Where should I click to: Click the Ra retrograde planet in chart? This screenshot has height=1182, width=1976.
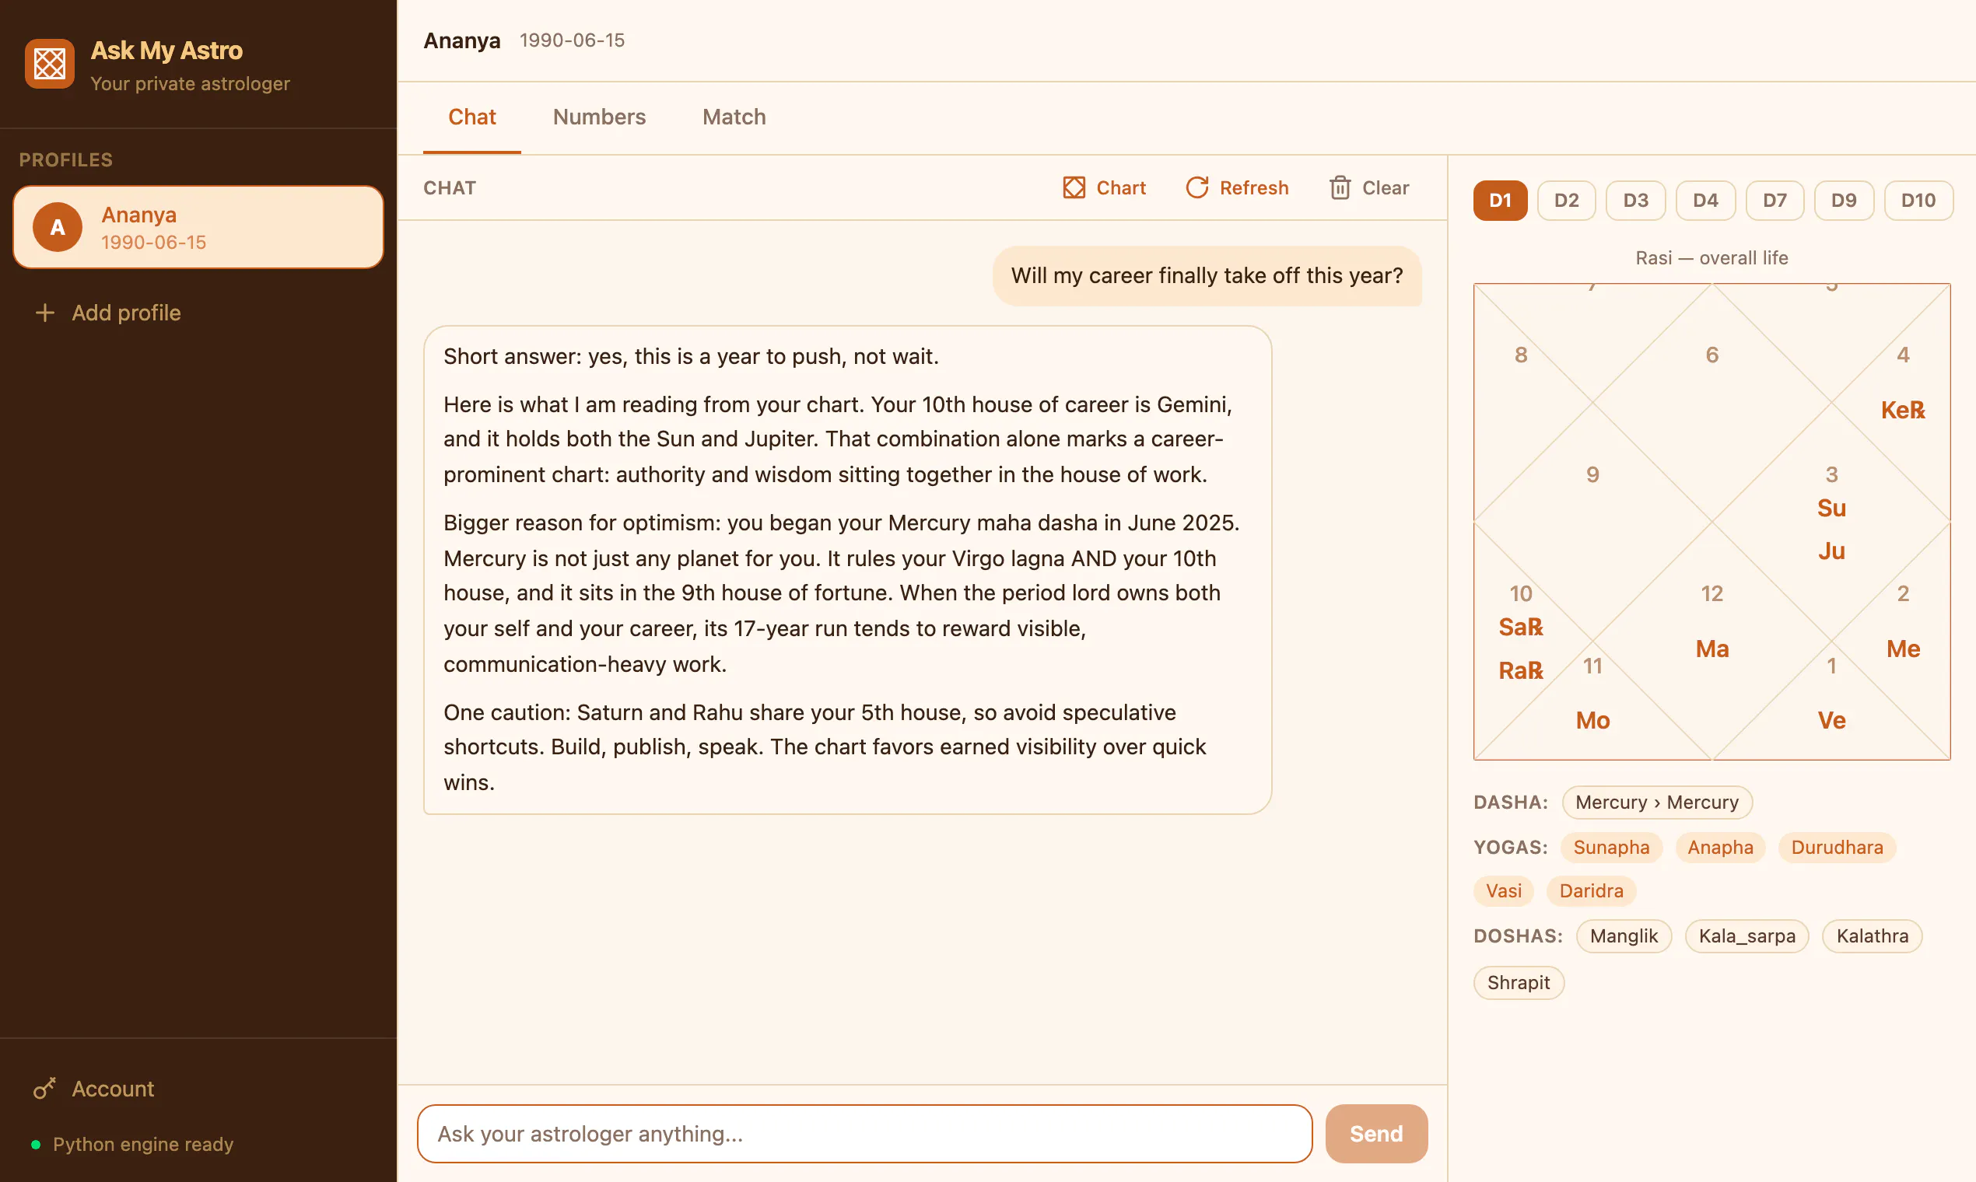pyautogui.click(x=1520, y=670)
